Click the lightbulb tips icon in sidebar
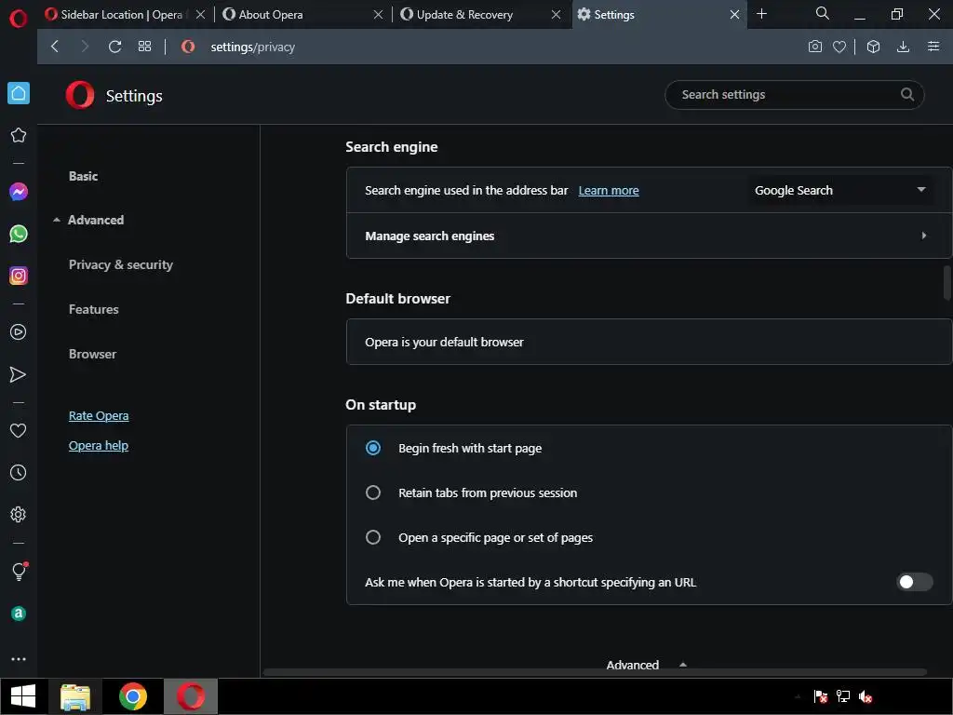This screenshot has height=715, width=953. click(x=19, y=571)
